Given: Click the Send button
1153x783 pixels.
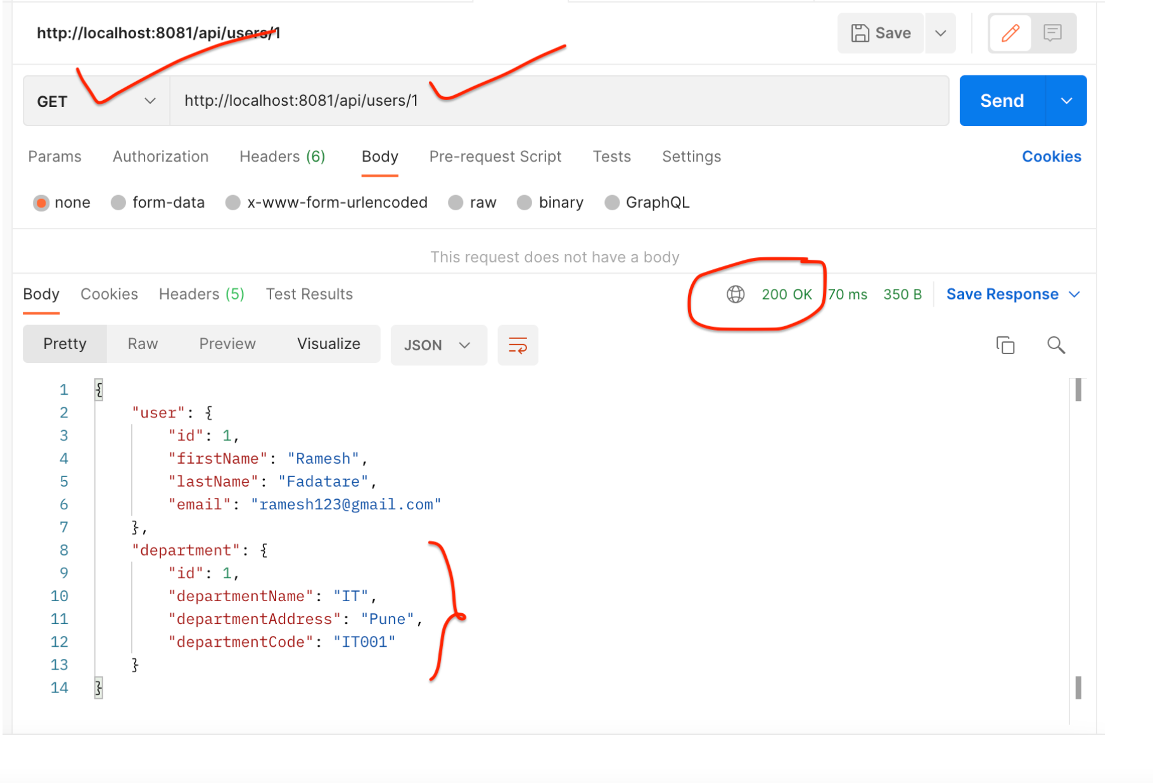Looking at the screenshot, I should [1002, 101].
